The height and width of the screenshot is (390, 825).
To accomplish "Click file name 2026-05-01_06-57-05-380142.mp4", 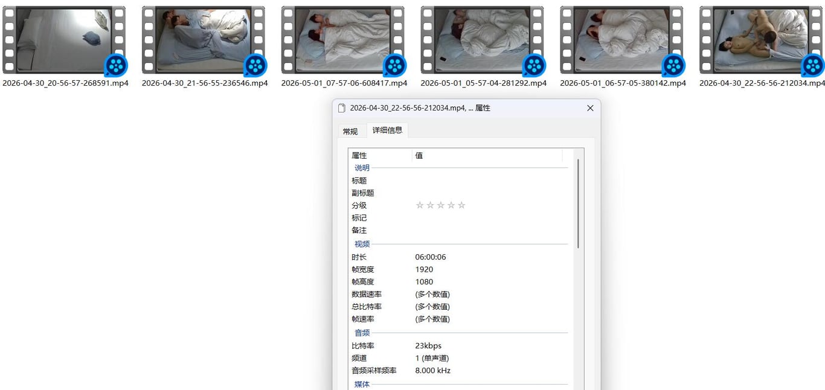I will [x=623, y=83].
